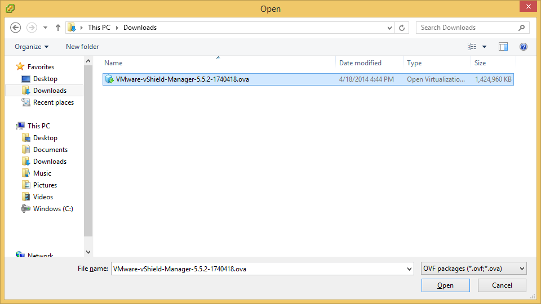Sort files by the Size column
The width and height of the screenshot is (541, 304).
tap(494, 63)
